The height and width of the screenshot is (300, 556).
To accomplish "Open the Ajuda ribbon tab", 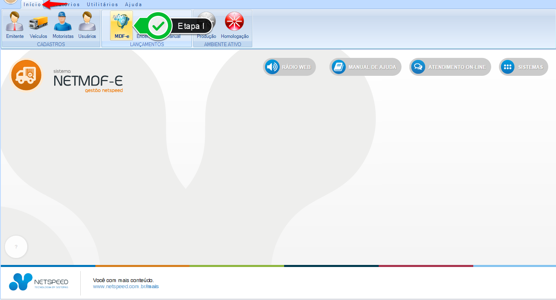I will (x=133, y=4).
